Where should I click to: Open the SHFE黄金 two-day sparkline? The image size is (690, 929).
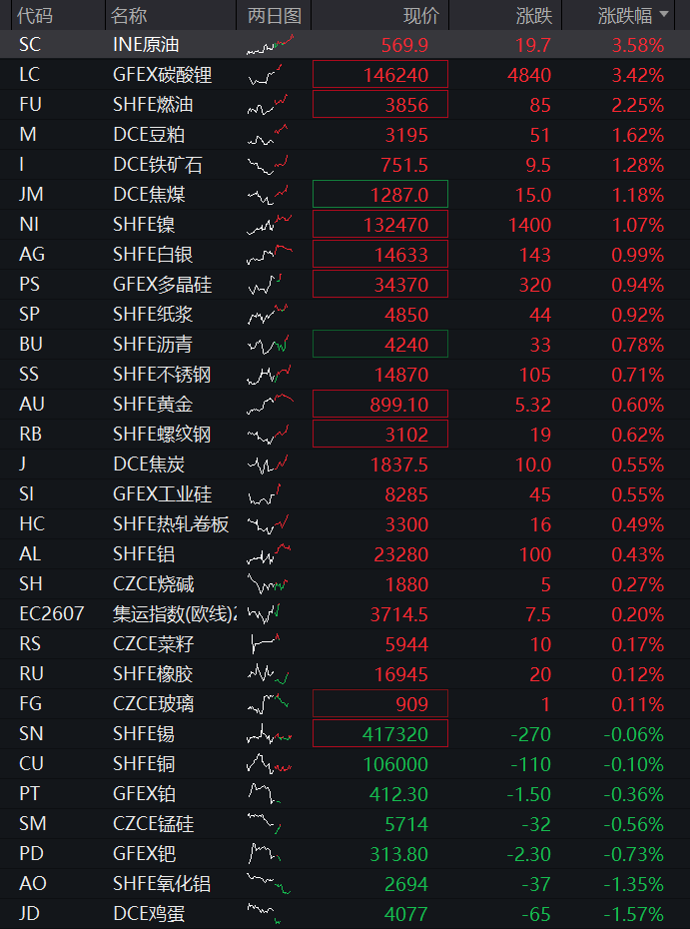pos(270,405)
